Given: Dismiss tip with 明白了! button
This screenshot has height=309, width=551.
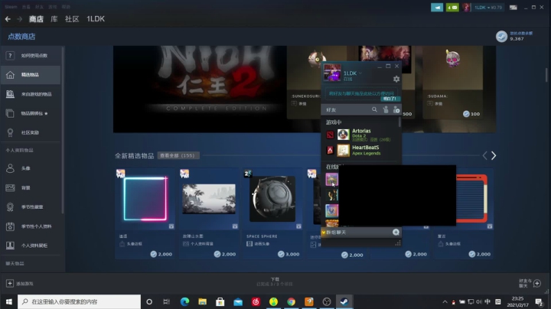Looking at the screenshot, I should tap(390, 99).
